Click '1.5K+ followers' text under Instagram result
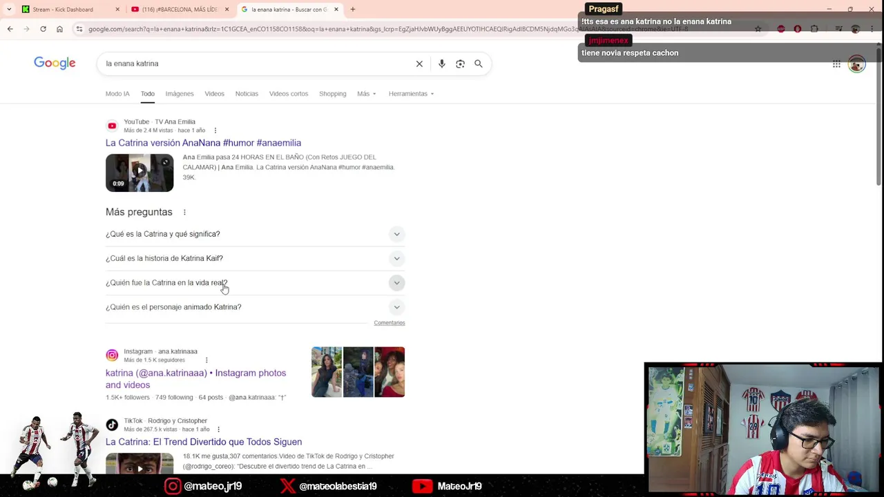Image resolution: width=884 pixels, height=497 pixels. click(x=128, y=398)
